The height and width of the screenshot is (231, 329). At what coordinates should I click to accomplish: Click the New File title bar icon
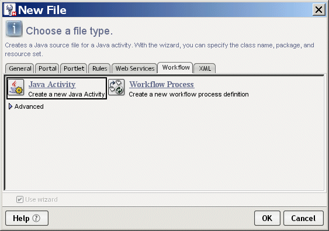(x=10, y=10)
